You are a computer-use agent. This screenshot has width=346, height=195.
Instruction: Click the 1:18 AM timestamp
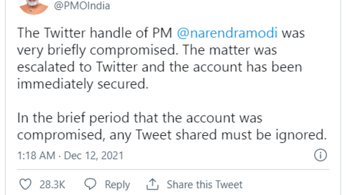36,156
